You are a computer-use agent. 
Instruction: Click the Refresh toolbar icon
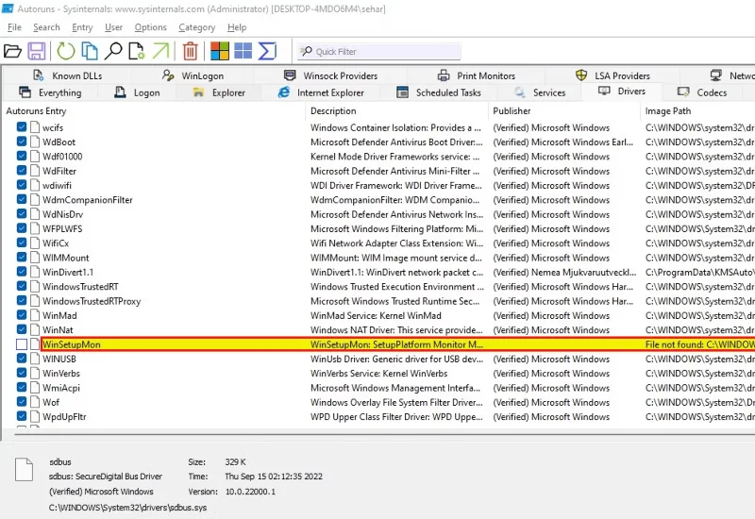(65, 51)
